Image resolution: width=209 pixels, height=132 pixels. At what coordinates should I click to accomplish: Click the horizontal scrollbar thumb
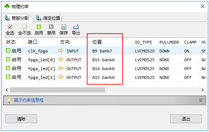coord(57,90)
